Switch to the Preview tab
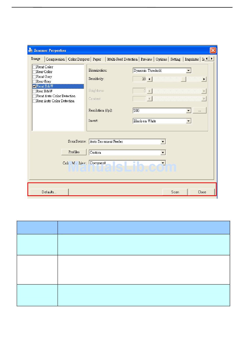The width and height of the screenshot is (241, 361). 146,59
